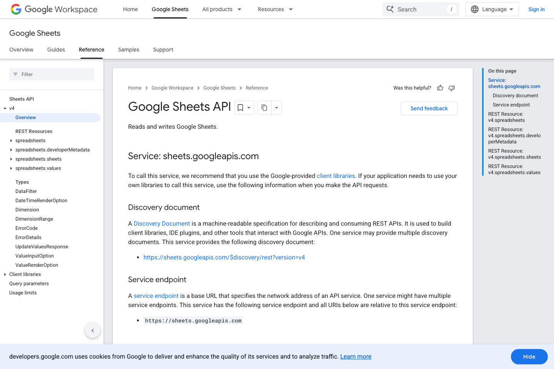The image size is (554, 369).
Task: Collapse the sidebar with the left chevron
Action: pyautogui.click(x=92, y=330)
